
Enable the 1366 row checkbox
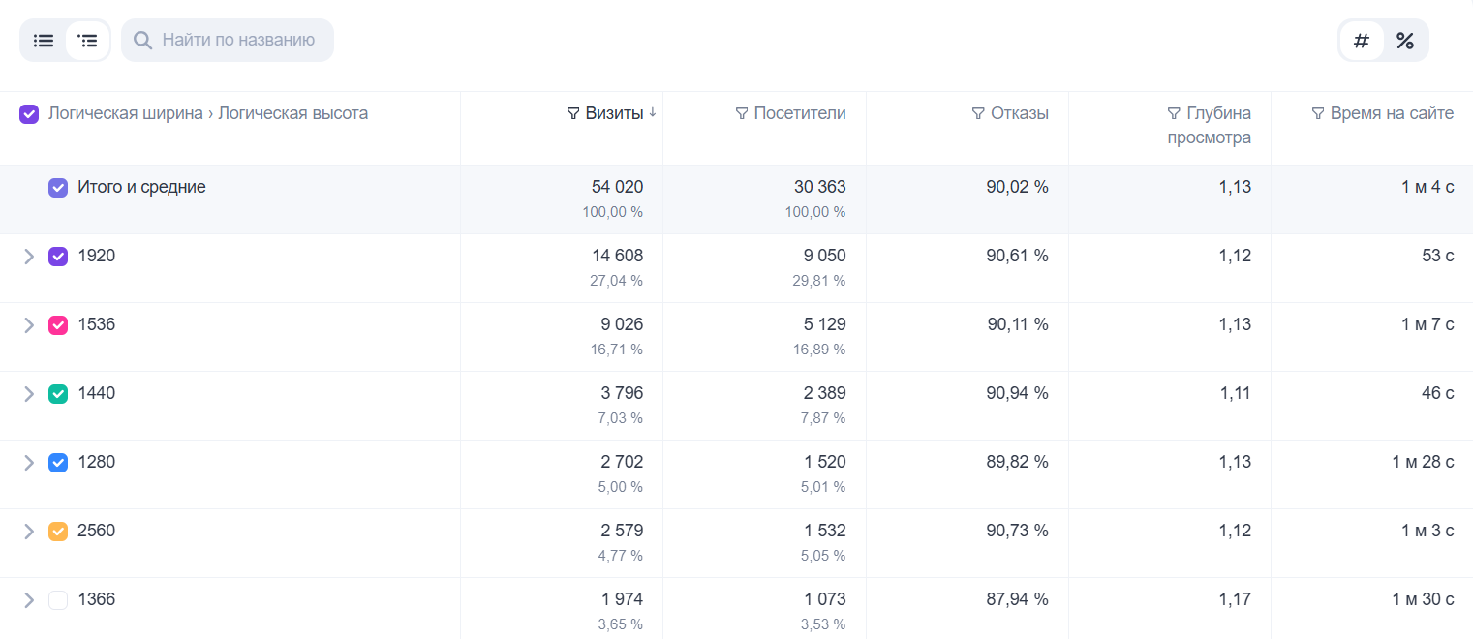tap(58, 600)
